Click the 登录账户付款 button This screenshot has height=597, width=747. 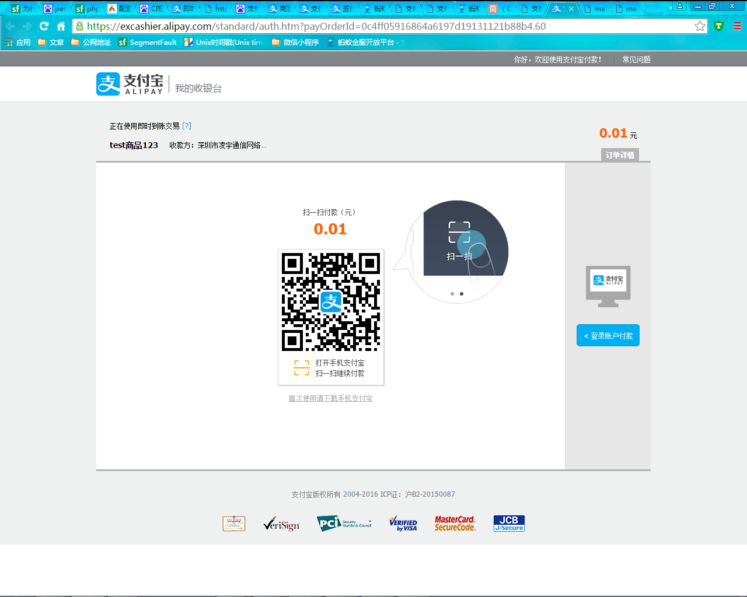[x=608, y=335]
